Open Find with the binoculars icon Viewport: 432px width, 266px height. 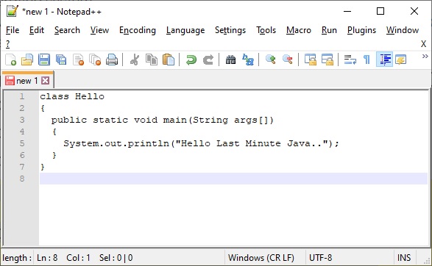point(230,60)
